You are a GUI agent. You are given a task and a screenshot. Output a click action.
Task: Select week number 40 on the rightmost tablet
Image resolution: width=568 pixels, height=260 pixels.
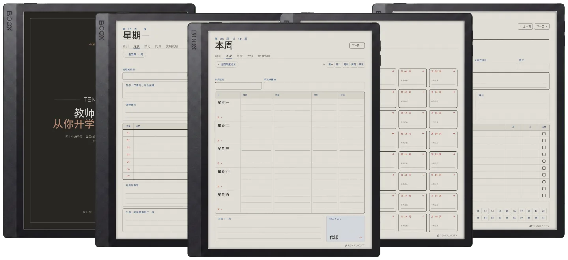click(543, 218)
